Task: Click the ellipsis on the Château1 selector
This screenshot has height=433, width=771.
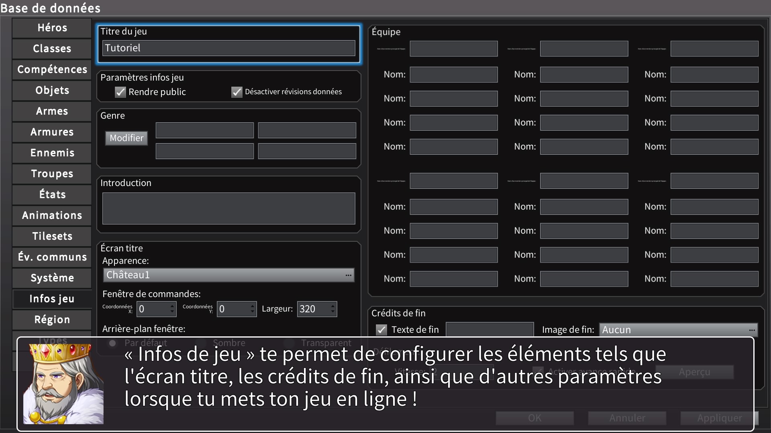Action: 348,275
